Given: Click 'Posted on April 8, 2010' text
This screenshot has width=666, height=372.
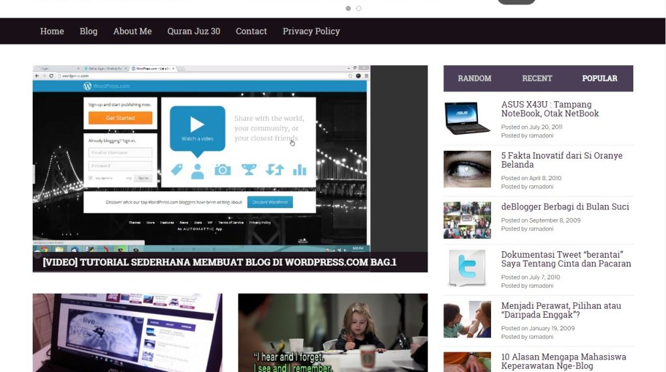Looking at the screenshot, I should 531,178.
